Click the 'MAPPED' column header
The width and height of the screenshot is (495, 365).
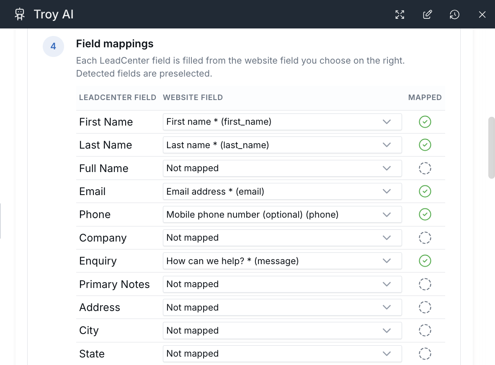click(425, 98)
